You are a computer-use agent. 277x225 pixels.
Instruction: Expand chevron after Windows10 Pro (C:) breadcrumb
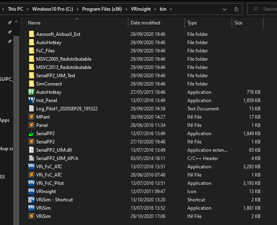point(78,9)
